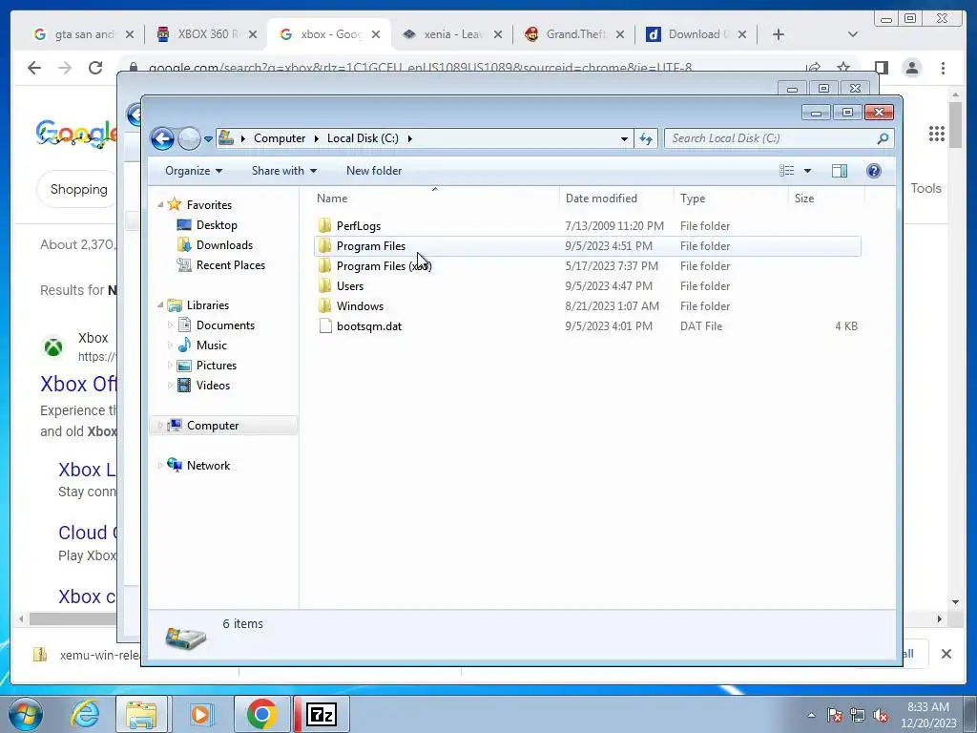Viewport: 977px width, 733px height.
Task: Select the Program Files (x86) folder icon
Action: pos(324,265)
